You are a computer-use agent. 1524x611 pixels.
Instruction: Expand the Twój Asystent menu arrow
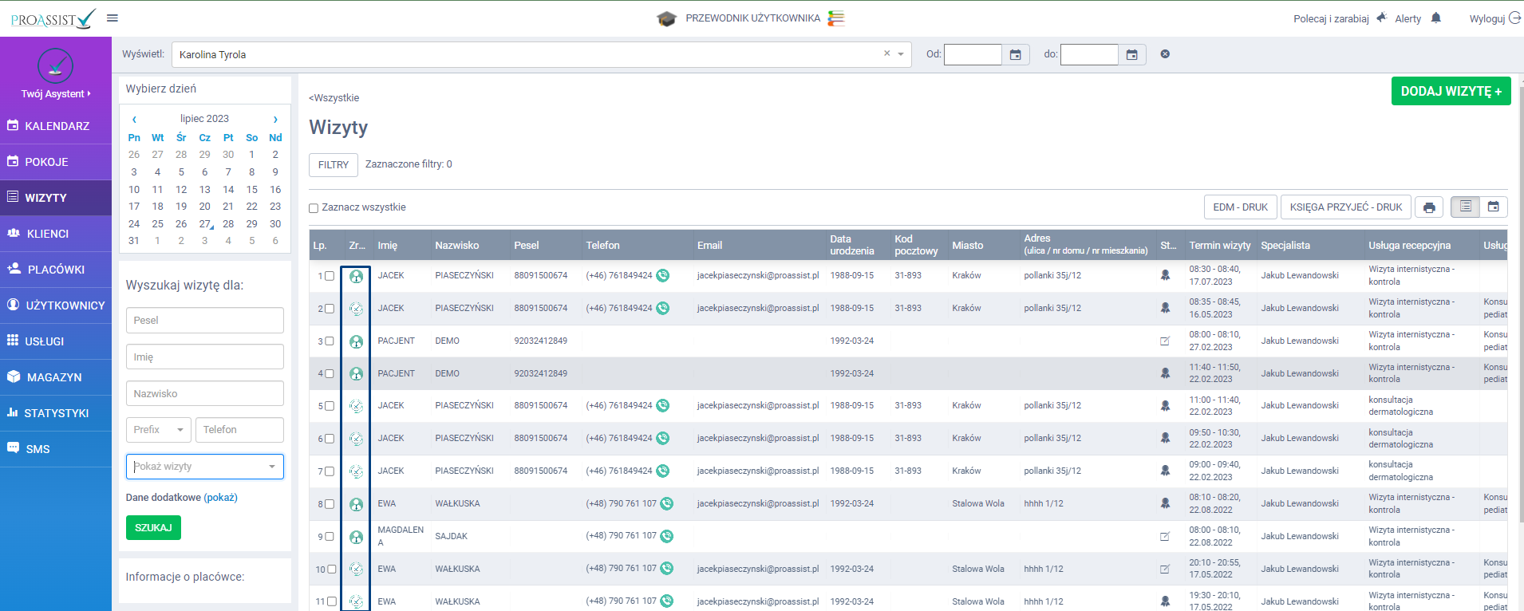tap(89, 94)
